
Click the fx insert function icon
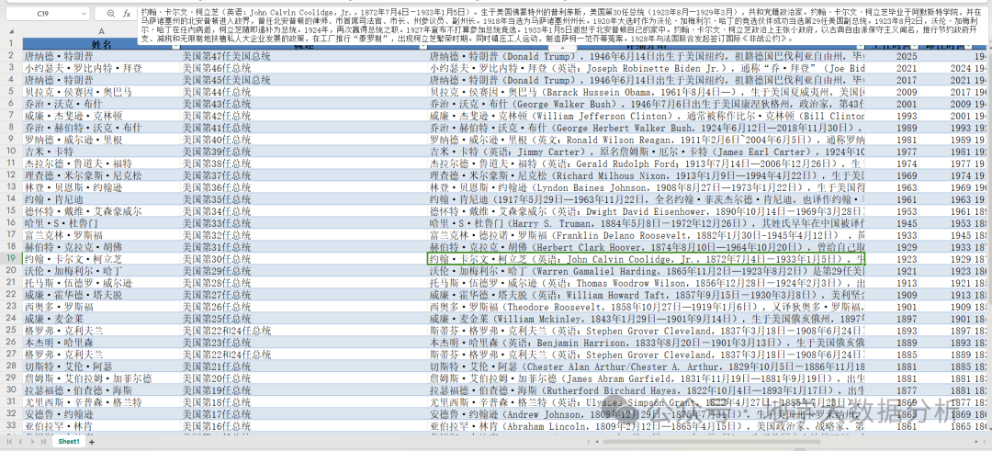click(x=127, y=13)
